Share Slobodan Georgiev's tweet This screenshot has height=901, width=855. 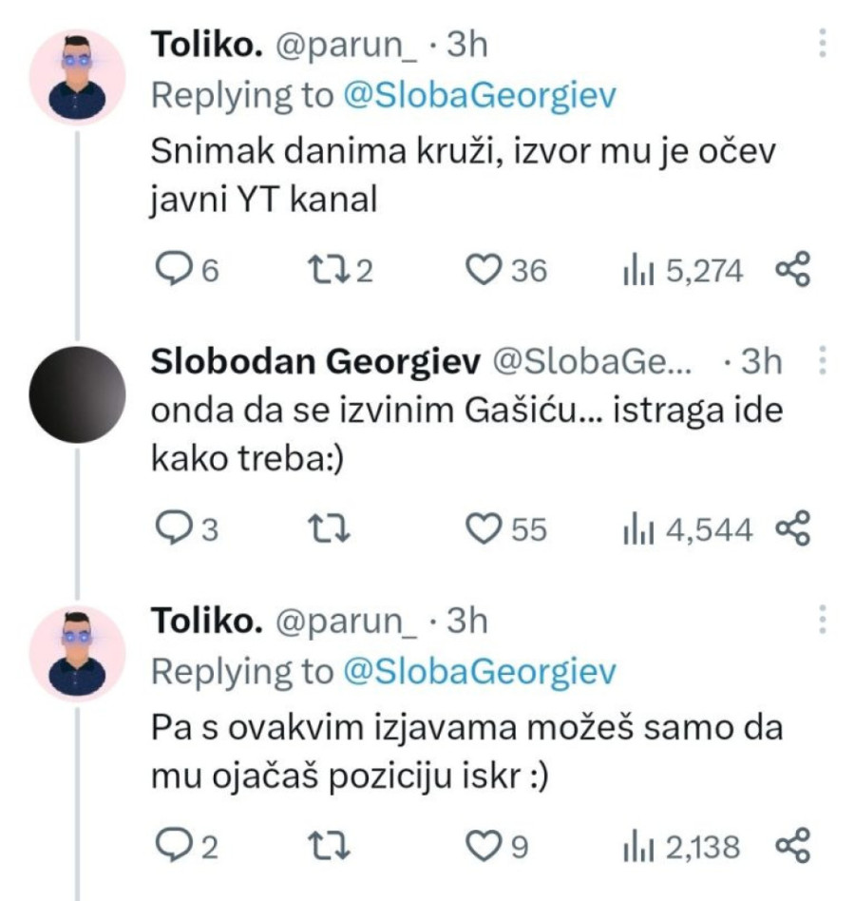point(792,528)
